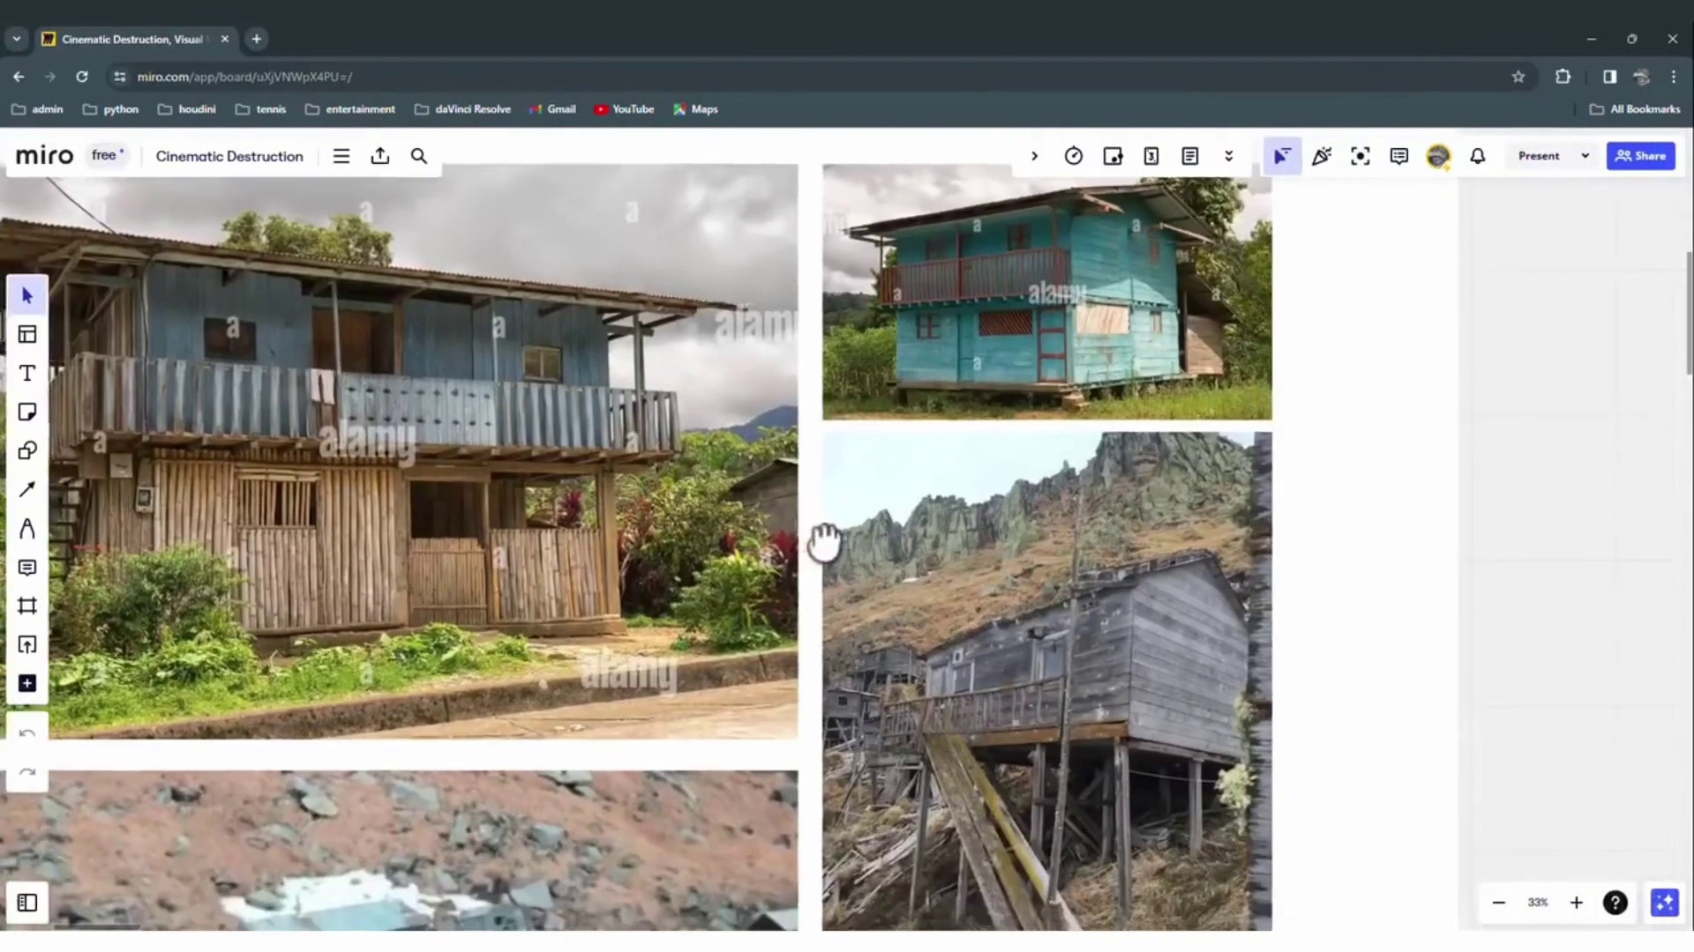
Task: Toggle collaborators' cursors visibility
Action: 1282,156
